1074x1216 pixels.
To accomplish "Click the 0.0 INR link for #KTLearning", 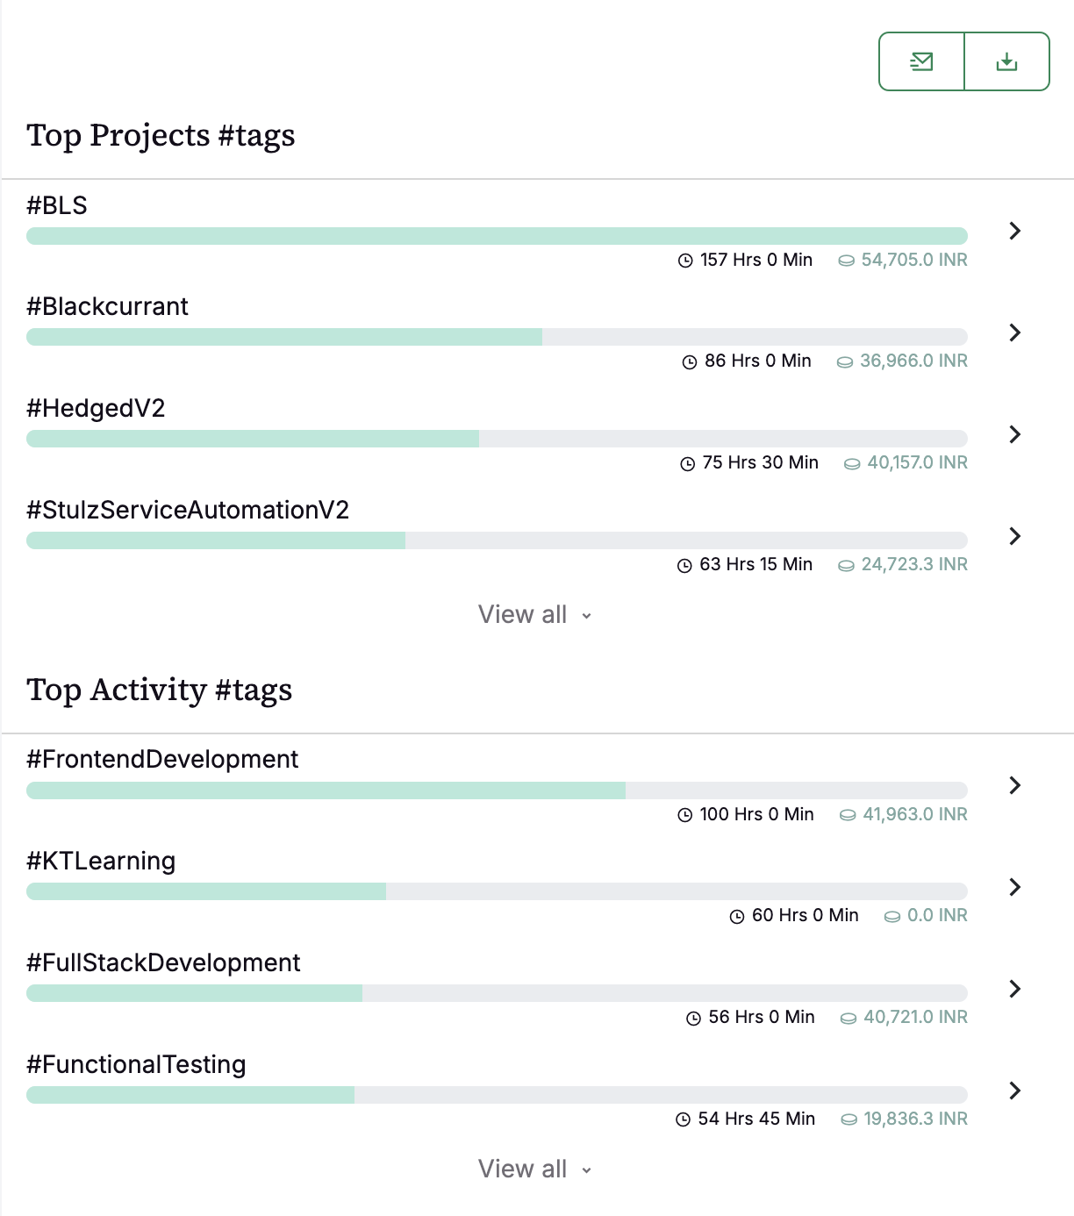I will tap(938, 915).
